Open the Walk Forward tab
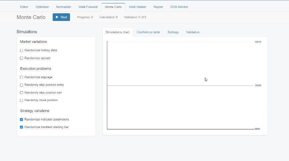The width and height of the screenshot is (289, 161). pyautogui.click(x=88, y=7)
